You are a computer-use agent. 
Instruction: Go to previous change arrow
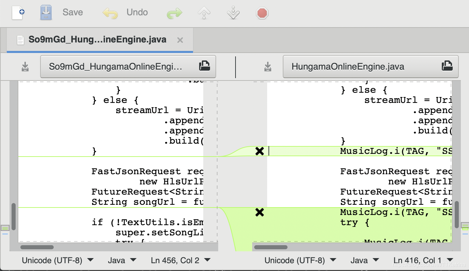click(x=204, y=13)
